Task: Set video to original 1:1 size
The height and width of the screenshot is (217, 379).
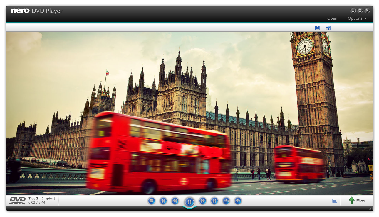Action: [x=317, y=28]
